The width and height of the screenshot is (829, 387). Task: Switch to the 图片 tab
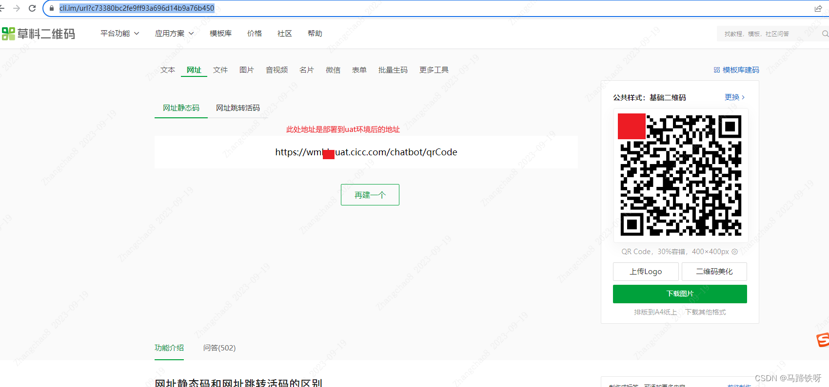(x=247, y=70)
